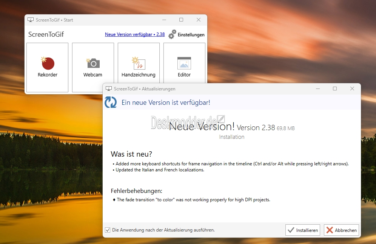Launch the Webcam recorder
The image size is (376, 244).
93,68
